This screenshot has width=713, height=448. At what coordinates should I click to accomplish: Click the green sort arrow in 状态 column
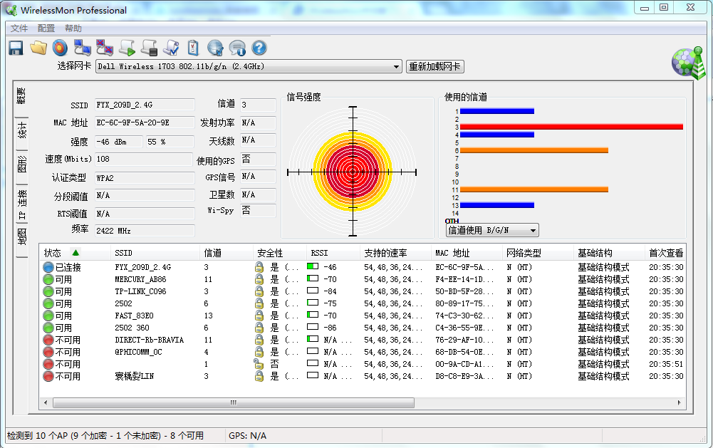(x=76, y=252)
